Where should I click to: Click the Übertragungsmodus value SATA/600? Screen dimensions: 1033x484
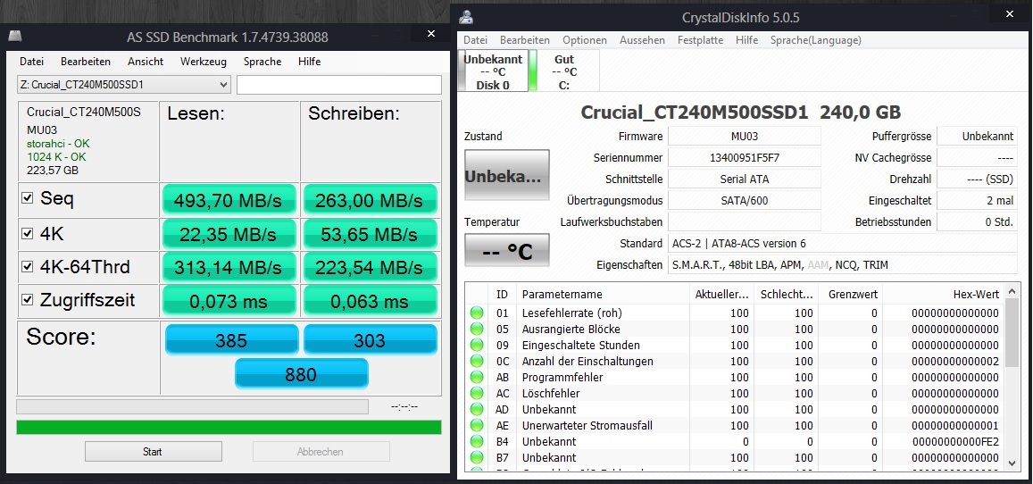point(745,199)
